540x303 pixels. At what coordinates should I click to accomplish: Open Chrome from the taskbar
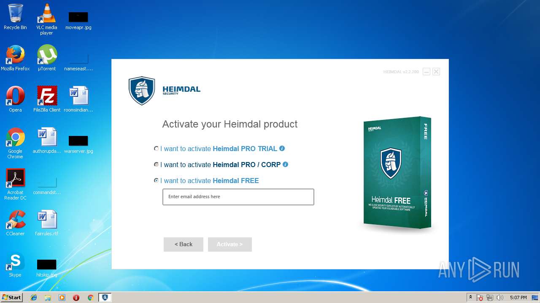click(90, 298)
